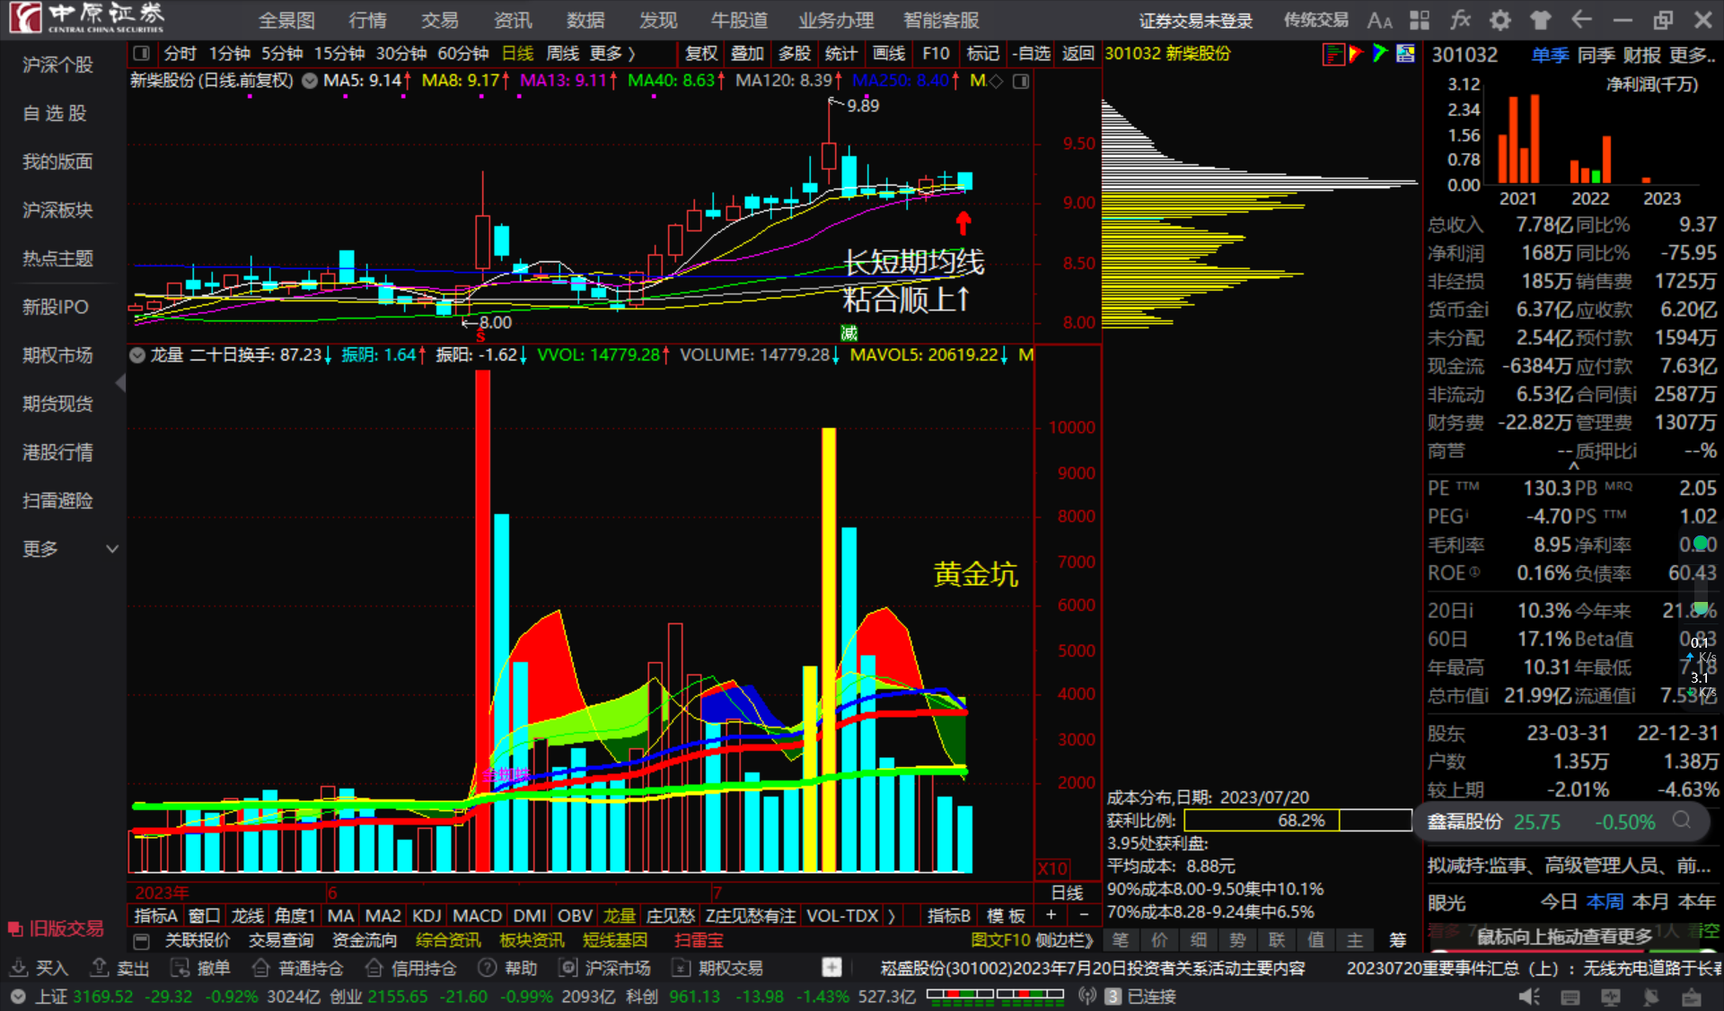Expand the 更多 timeframe options
The height and width of the screenshot is (1011, 1724).
pos(612,54)
